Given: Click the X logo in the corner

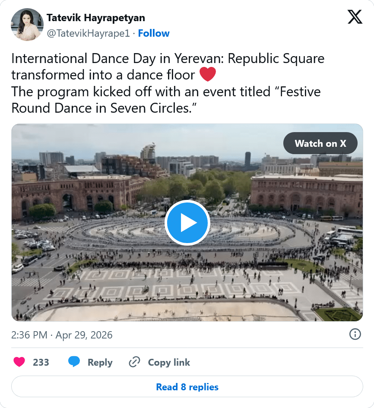Looking at the screenshot, I should pos(355,17).
